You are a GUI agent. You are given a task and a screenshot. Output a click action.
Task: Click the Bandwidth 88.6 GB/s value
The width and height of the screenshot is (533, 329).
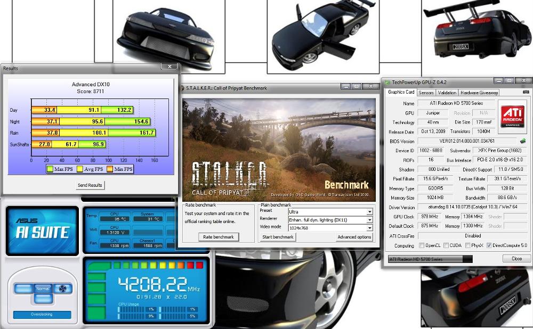tap(507, 198)
